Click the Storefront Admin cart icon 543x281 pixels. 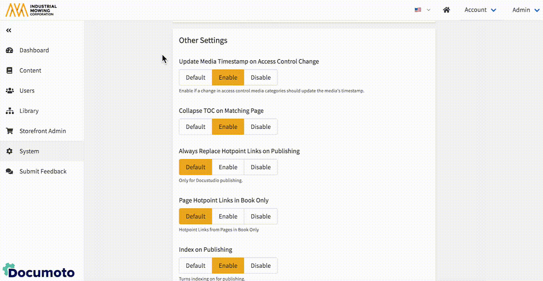coord(10,131)
